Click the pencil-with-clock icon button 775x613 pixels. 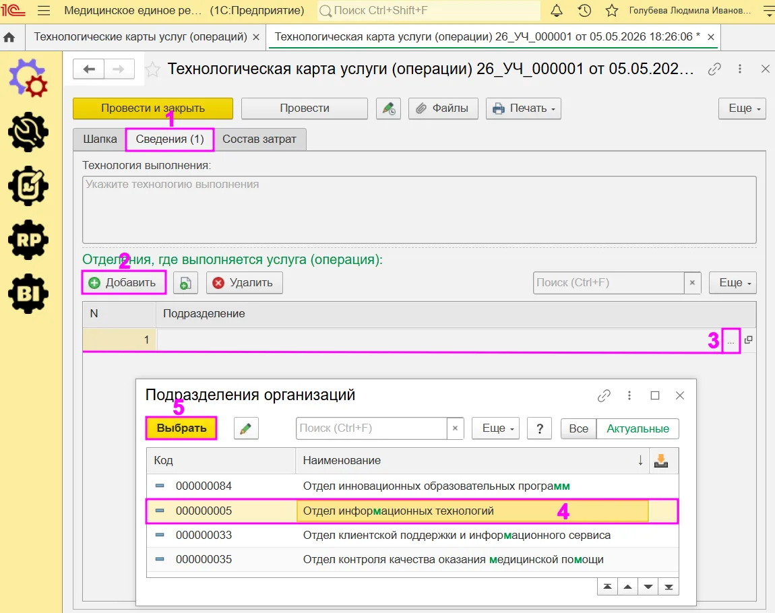(x=388, y=108)
